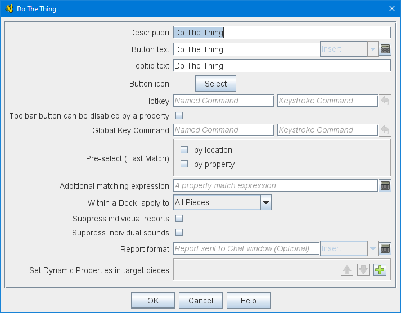Toggle Suppress individual sounds checkbox

[x=179, y=232]
